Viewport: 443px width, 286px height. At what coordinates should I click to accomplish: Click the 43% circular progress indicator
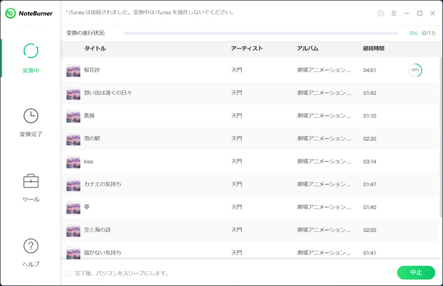tap(415, 70)
